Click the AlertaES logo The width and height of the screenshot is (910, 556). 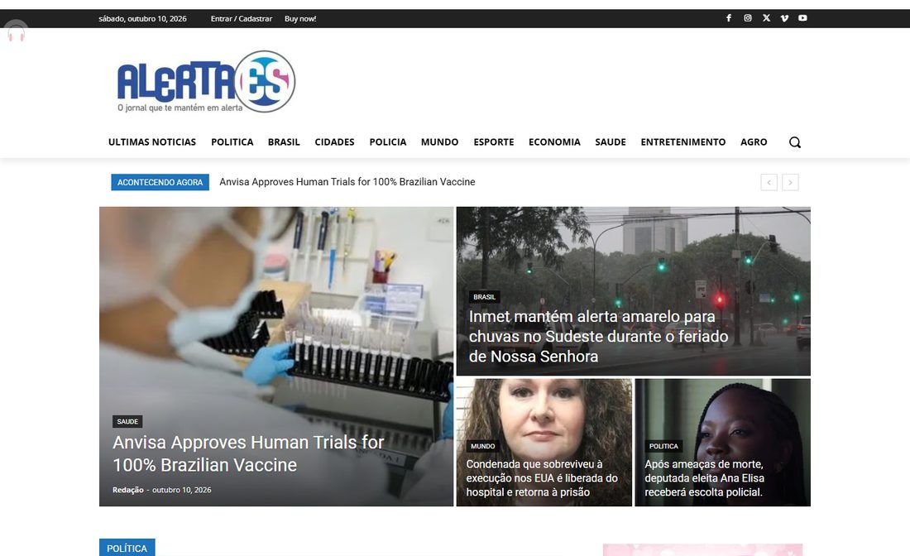point(206,81)
